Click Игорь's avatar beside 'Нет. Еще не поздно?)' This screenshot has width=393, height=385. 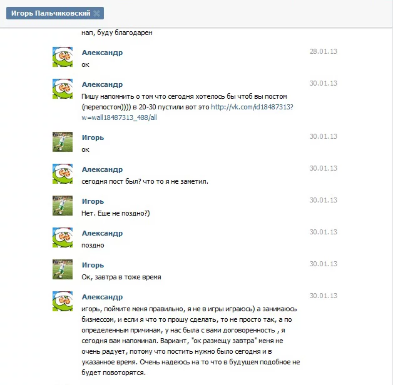63,206
